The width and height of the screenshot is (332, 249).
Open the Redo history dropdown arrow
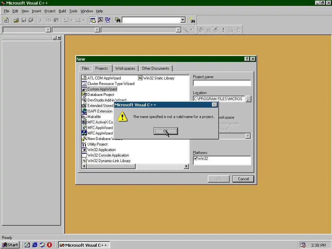click(x=84, y=20)
